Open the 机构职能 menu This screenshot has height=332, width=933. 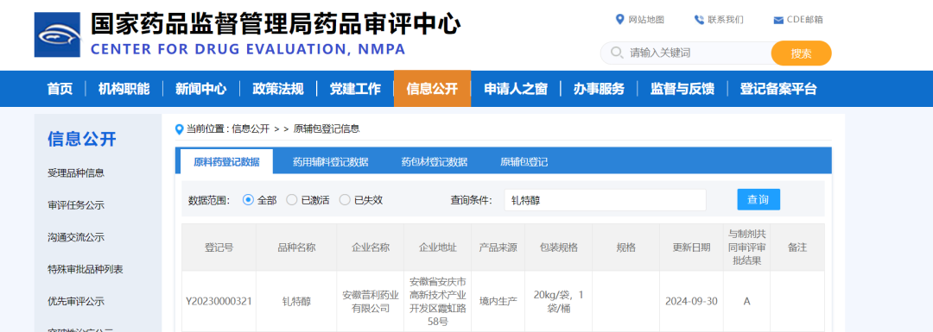click(124, 89)
